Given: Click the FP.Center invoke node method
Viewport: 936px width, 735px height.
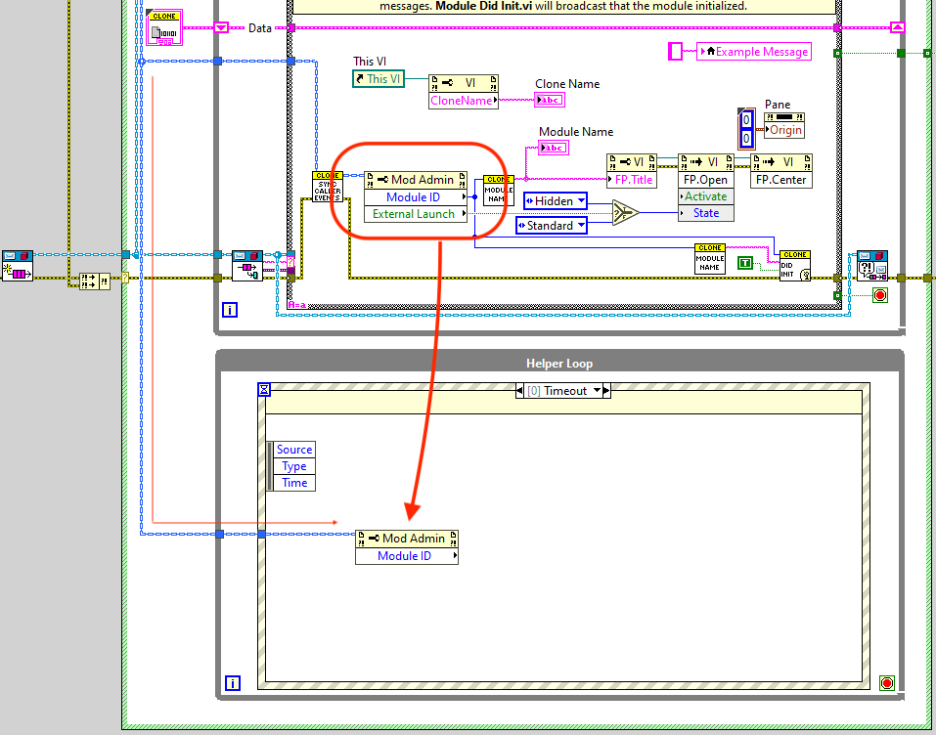Looking at the screenshot, I should (x=781, y=180).
